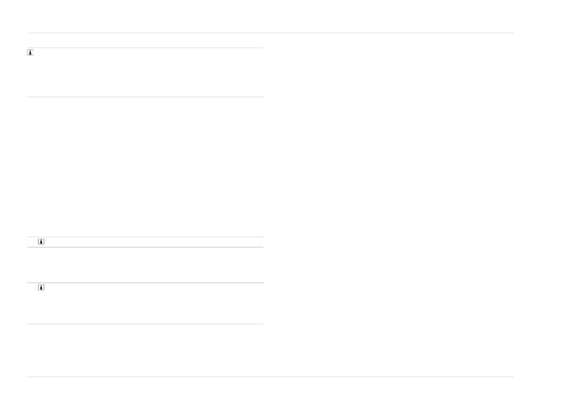This screenshot has width=573, height=404.
Task: Click inside the top information note box
Action: click(x=145, y=72)
